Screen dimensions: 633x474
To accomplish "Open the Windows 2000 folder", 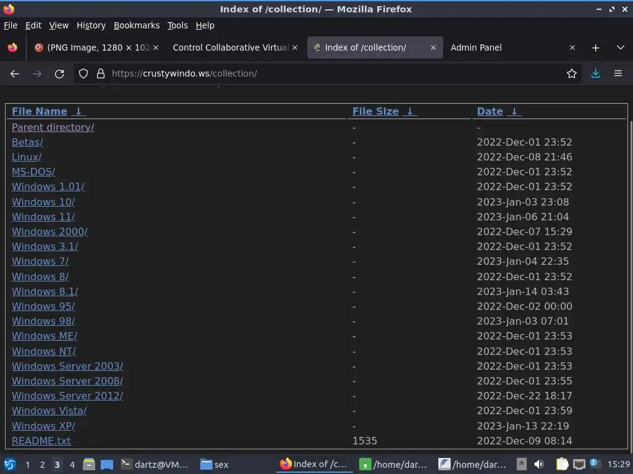I will click(49, 232).
